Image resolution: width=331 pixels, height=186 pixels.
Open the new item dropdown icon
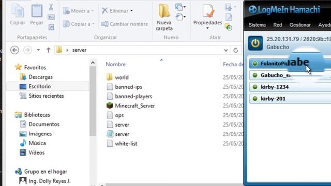pos(180,7)
